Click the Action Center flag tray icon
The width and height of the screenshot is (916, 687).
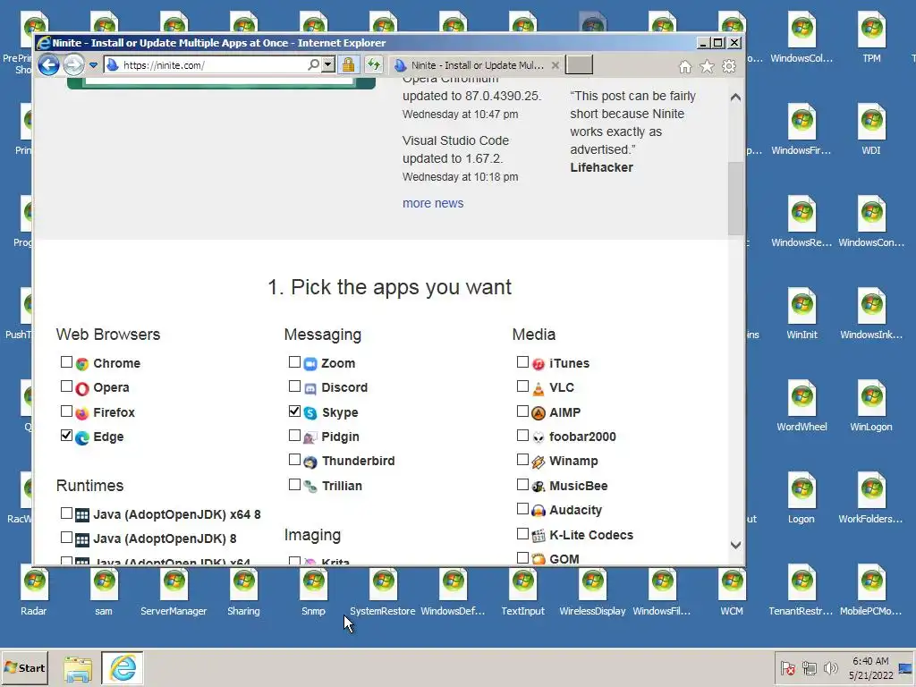pos(787,668)
